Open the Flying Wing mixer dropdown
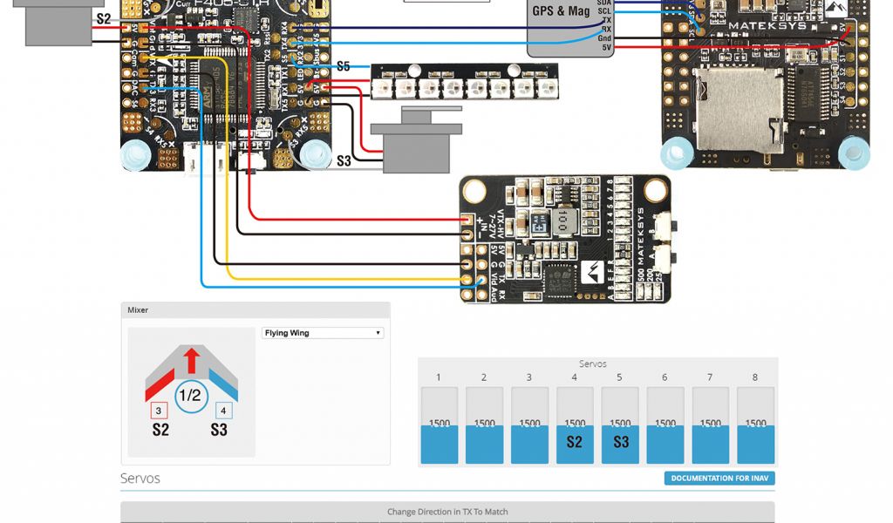This screenshot has height=523, width=893. [323, 333]
